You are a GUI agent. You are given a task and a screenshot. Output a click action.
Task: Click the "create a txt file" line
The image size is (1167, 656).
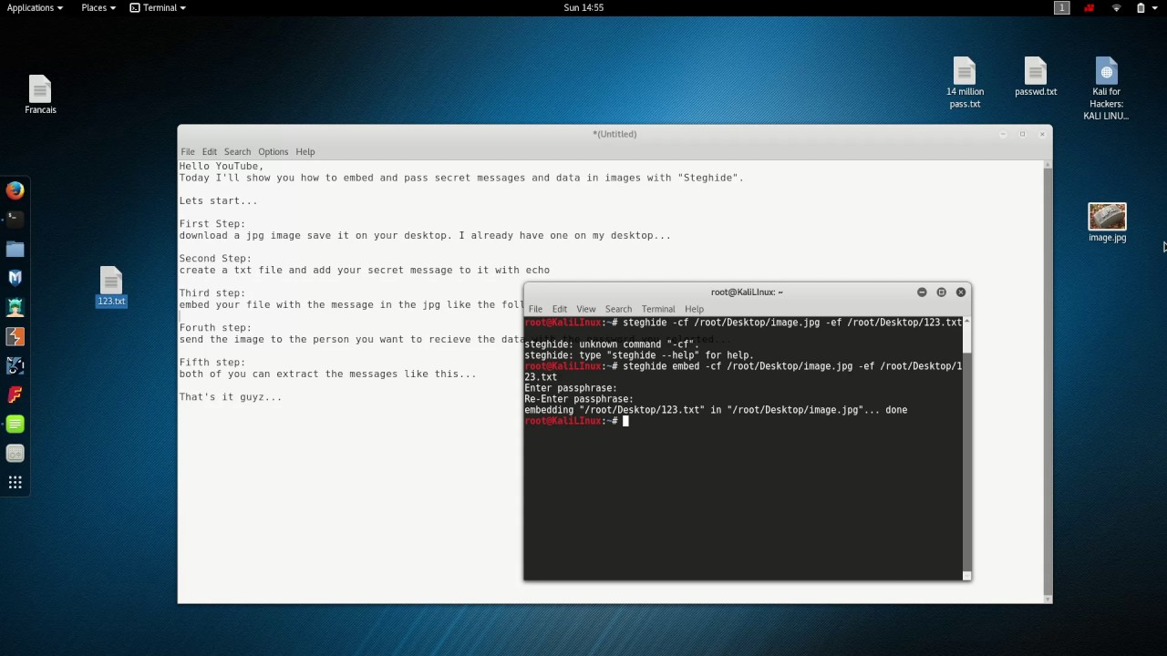365,270
